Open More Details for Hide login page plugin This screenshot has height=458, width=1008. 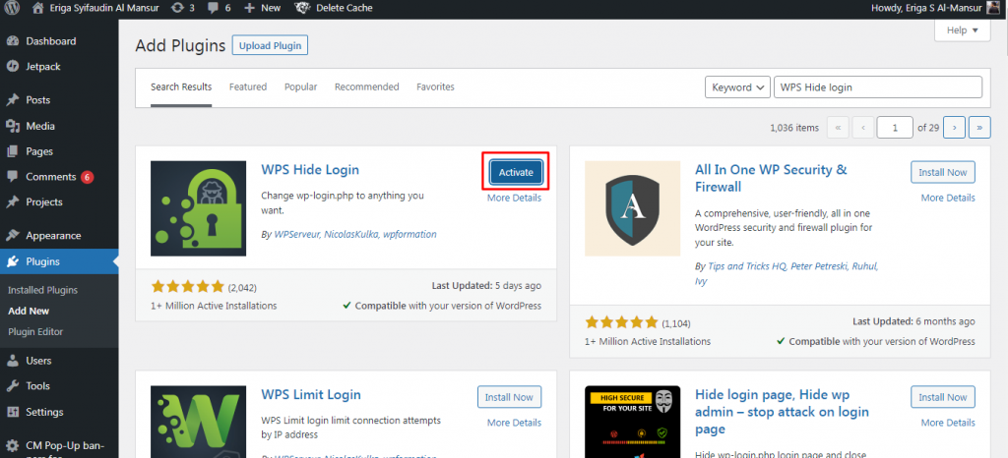point(948,423)
